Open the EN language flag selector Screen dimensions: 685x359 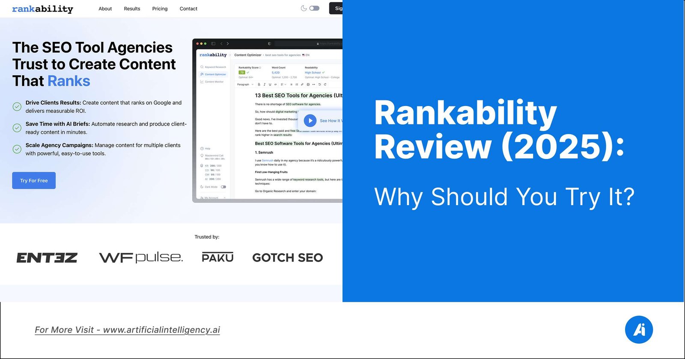click(x=306, y=55)
